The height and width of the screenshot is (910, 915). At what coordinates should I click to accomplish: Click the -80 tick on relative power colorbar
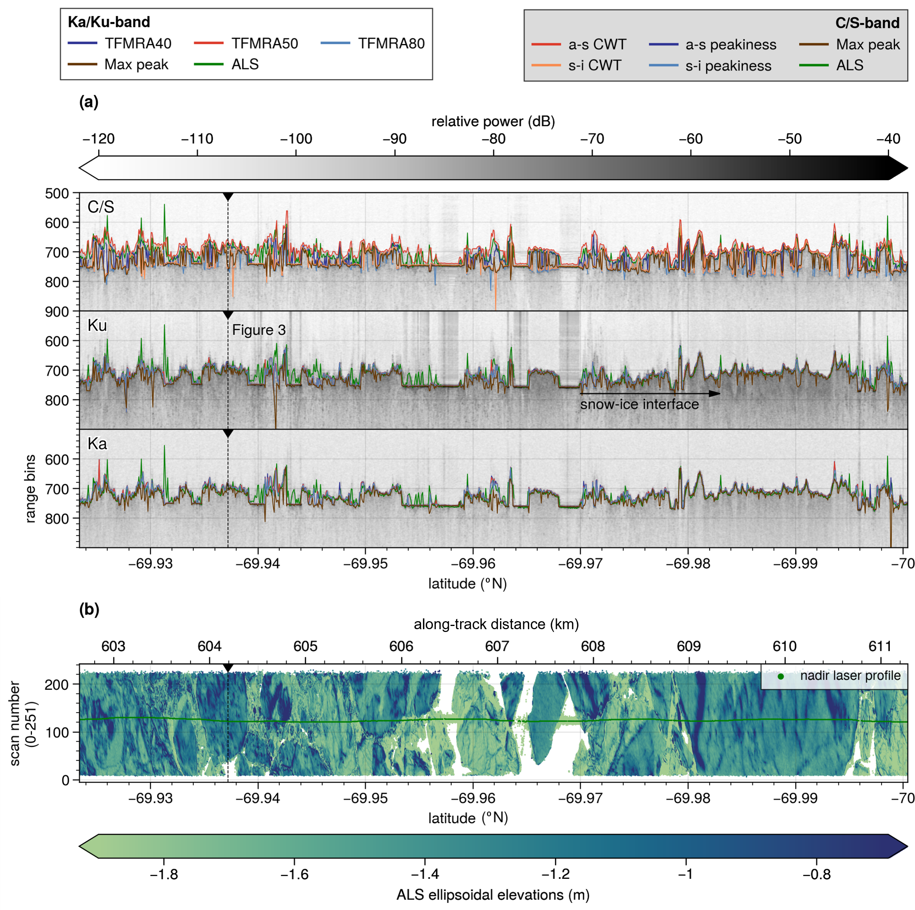(494, 139)
